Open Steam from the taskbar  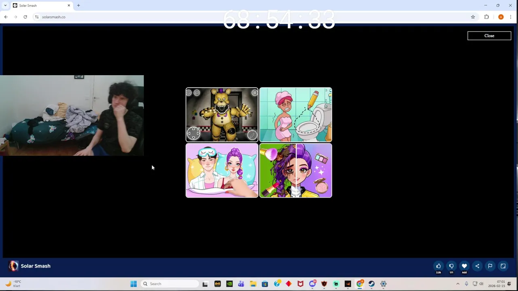(372, 284)
